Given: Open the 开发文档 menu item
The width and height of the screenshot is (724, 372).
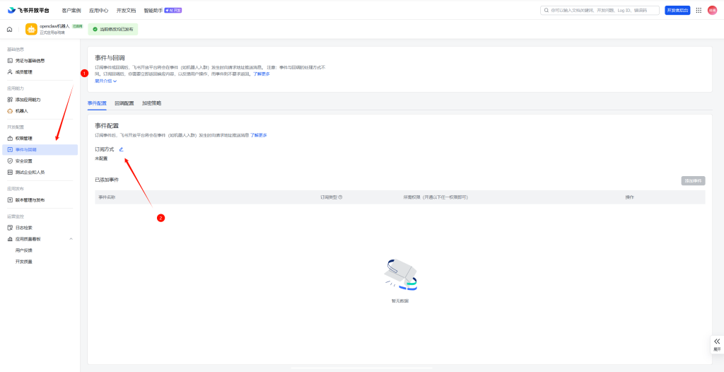Looking at the screenshot, I should click(126, 10).
